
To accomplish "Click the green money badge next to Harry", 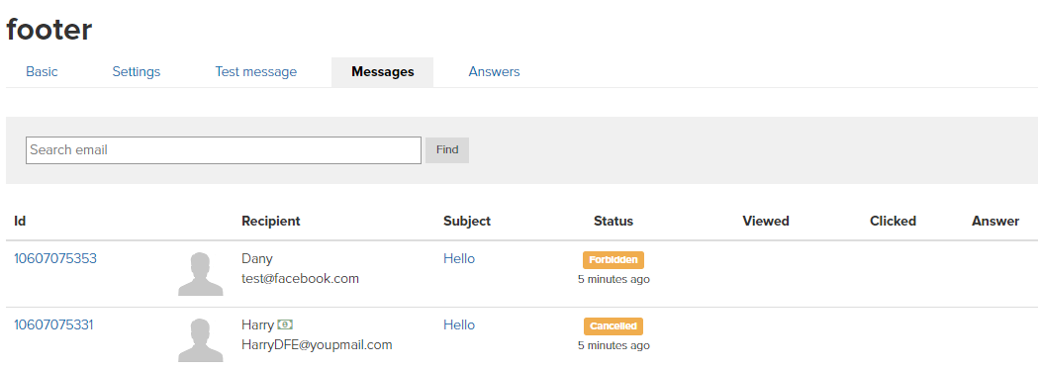I will click(285, 324).
